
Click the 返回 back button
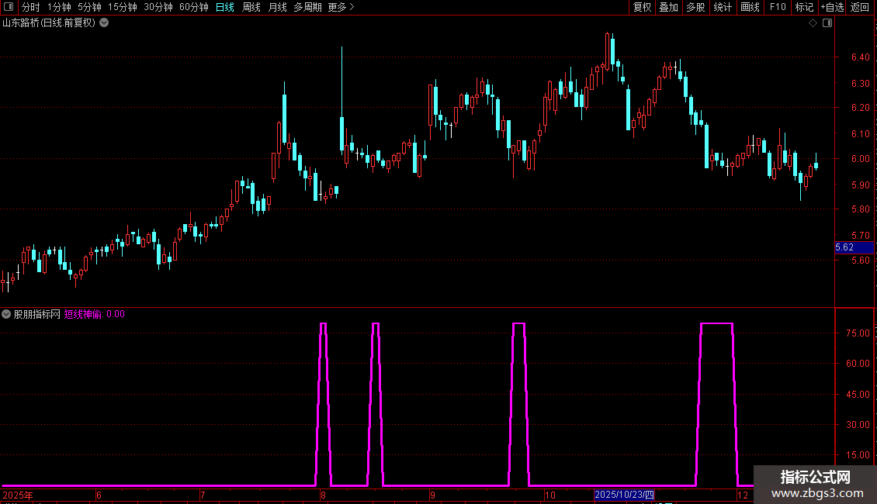pyautogui.click(x=860, y=7)
